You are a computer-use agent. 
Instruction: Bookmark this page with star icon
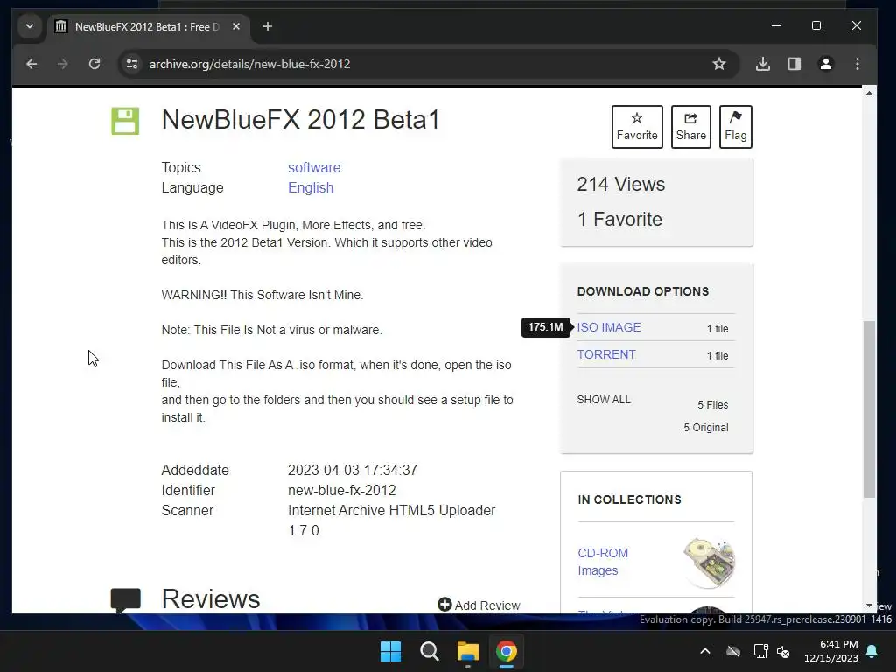[719, 64]
